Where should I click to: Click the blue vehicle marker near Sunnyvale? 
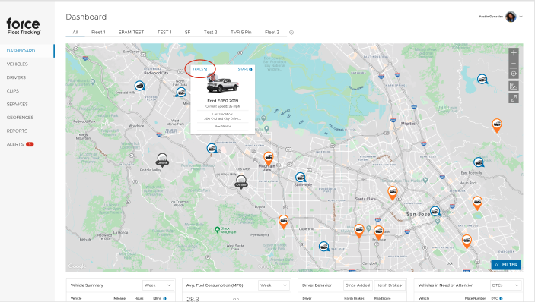301,178
